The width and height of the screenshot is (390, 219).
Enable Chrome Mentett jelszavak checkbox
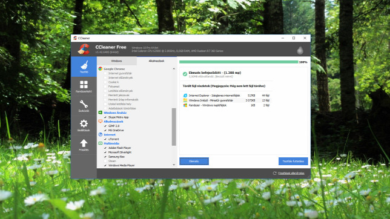click(105, 95)
